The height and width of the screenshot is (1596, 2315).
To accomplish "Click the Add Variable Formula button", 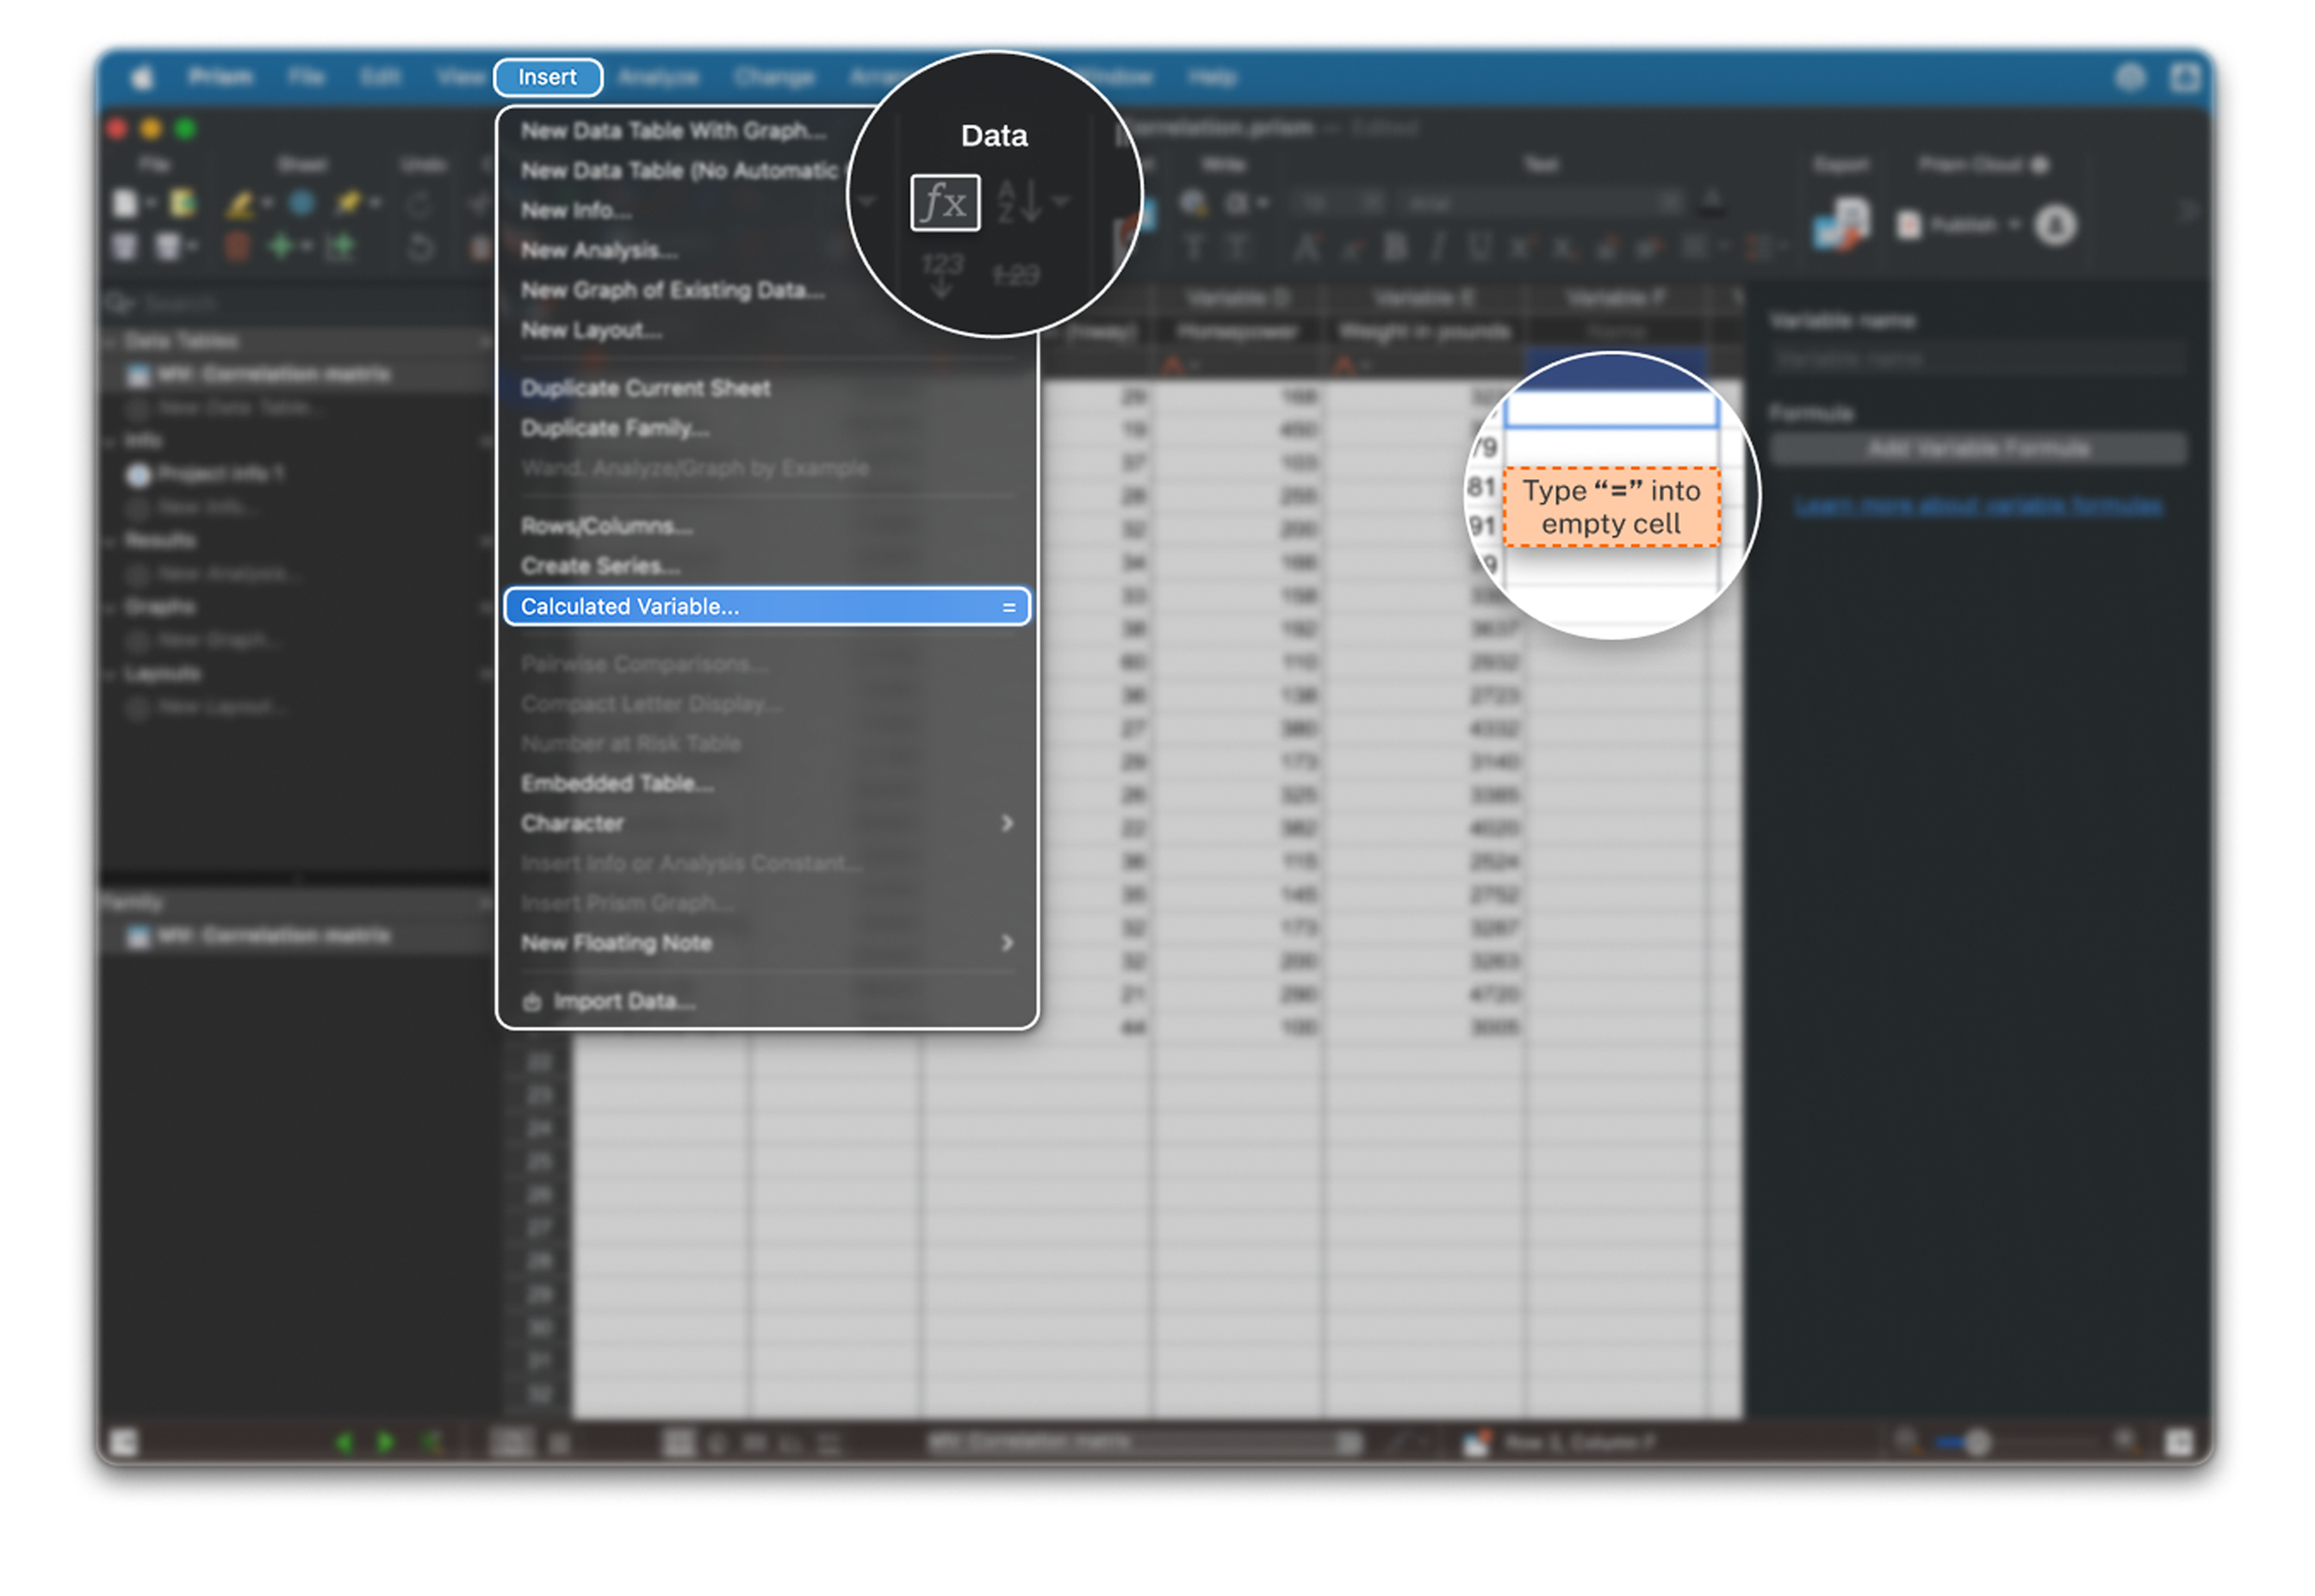I will (x=1978, y=449).
